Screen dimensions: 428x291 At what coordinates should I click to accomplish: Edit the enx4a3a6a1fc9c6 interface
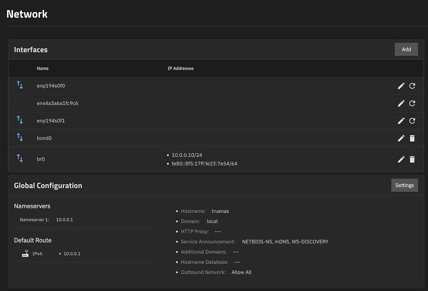click(x=401, y=103)
